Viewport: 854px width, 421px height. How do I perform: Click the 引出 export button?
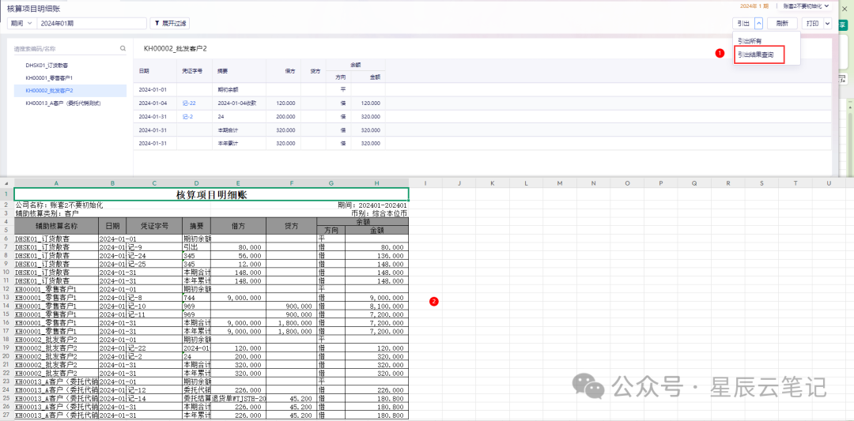coord(743,24)
